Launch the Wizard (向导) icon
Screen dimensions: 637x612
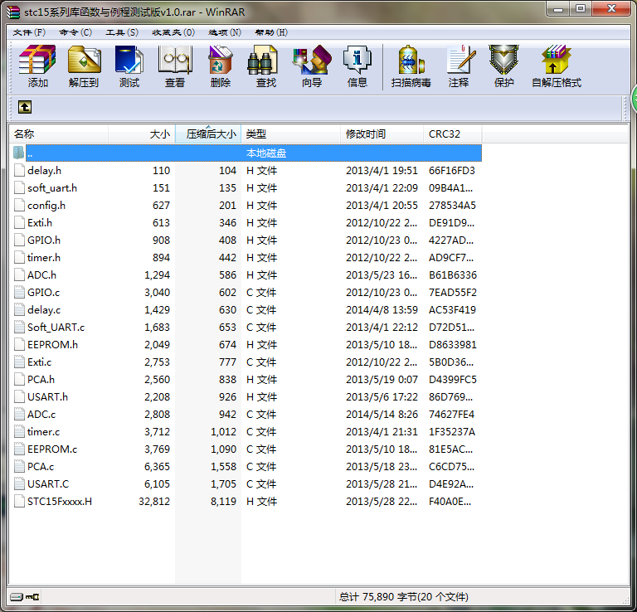[x=312, y=66]
